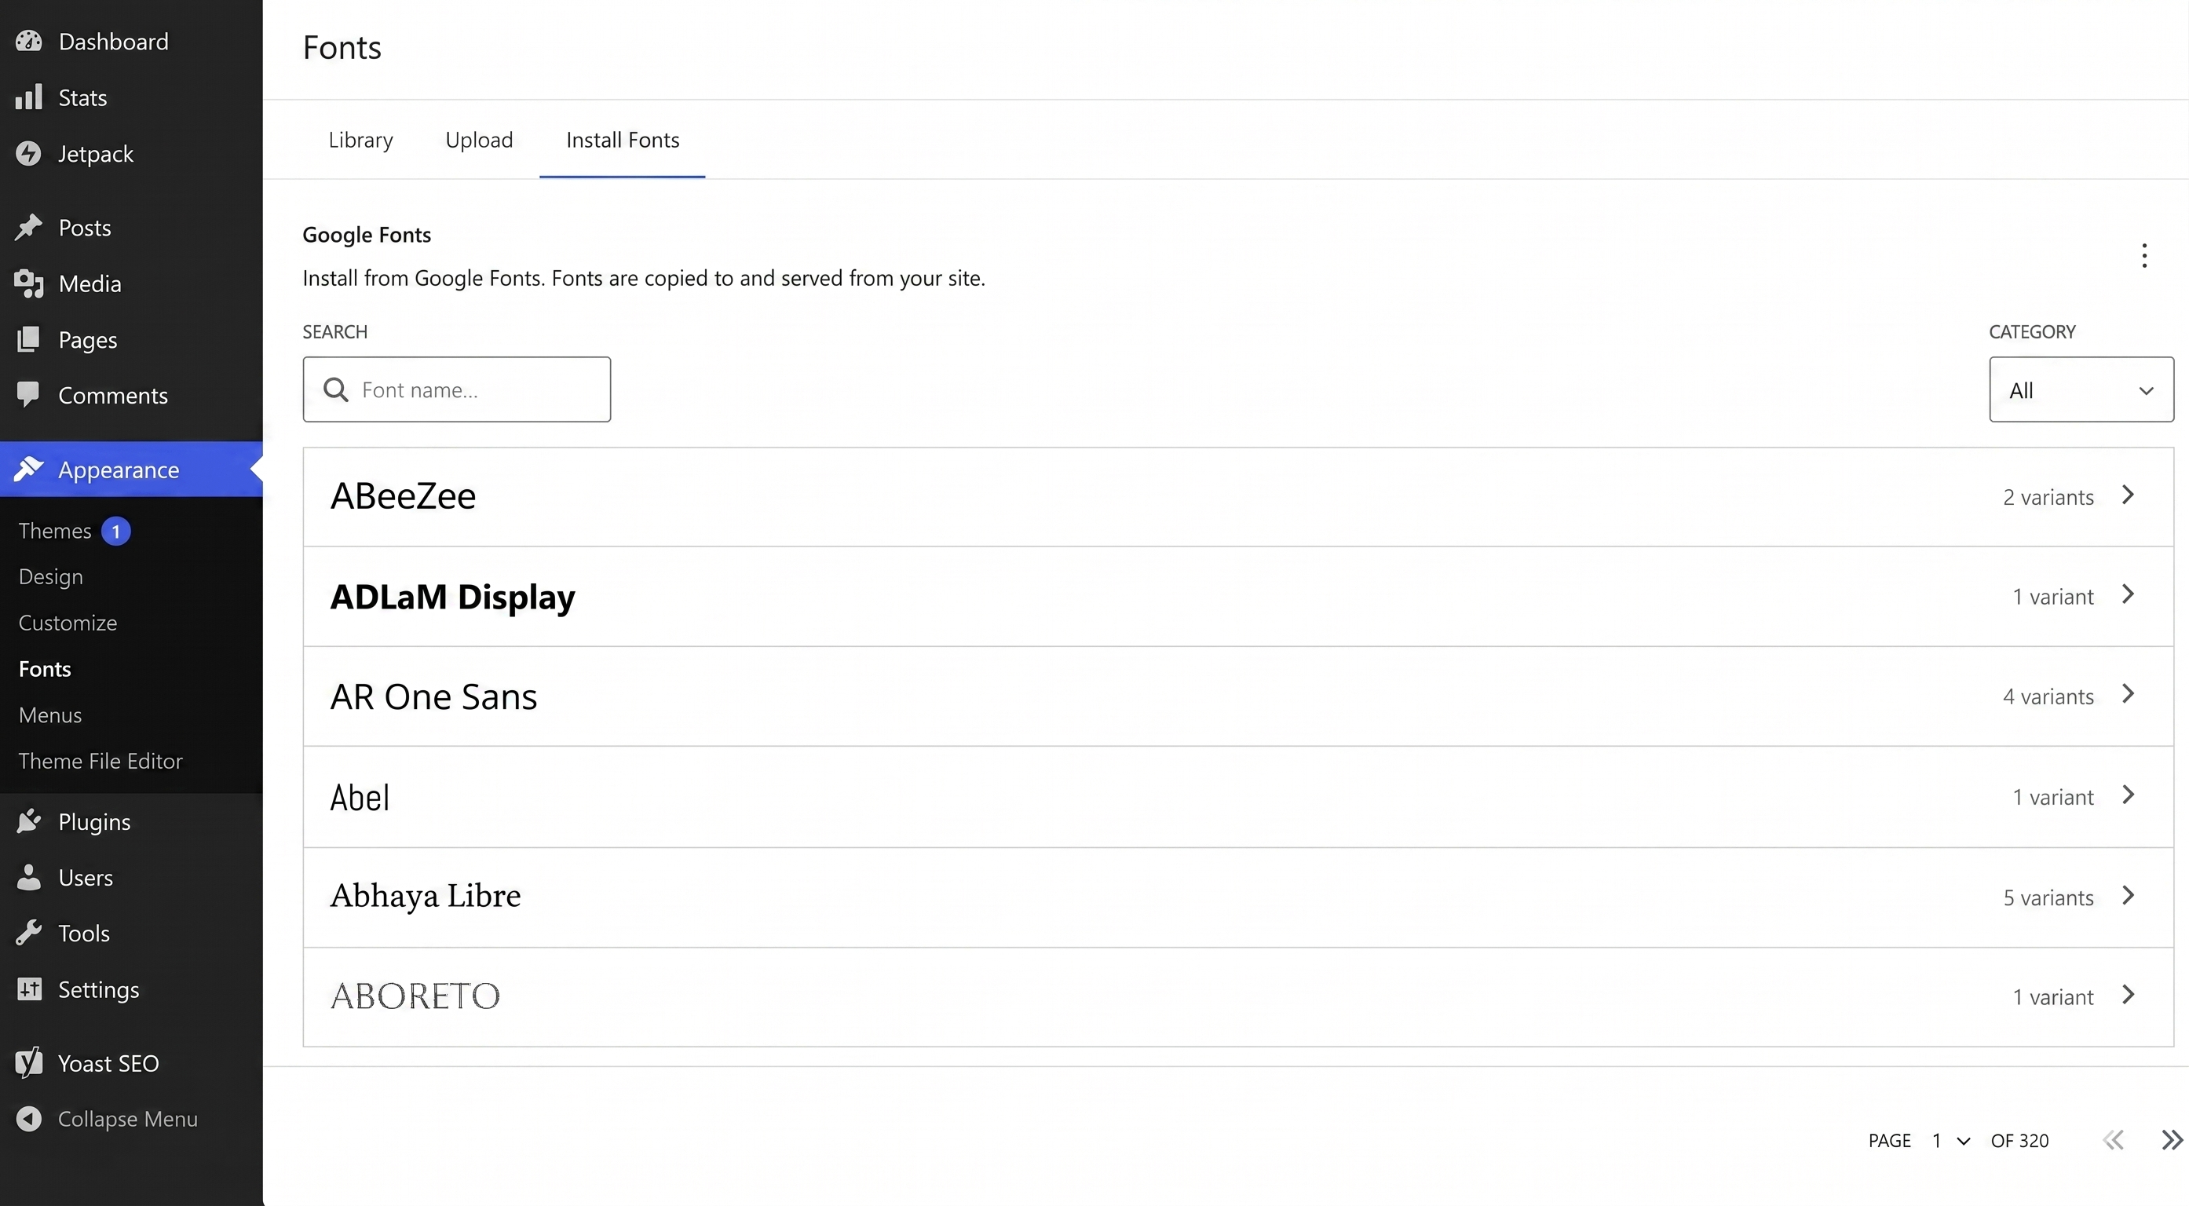Click the Yoast SEO icon
Screen dimensions: 2189x1206
point(29,1062)
